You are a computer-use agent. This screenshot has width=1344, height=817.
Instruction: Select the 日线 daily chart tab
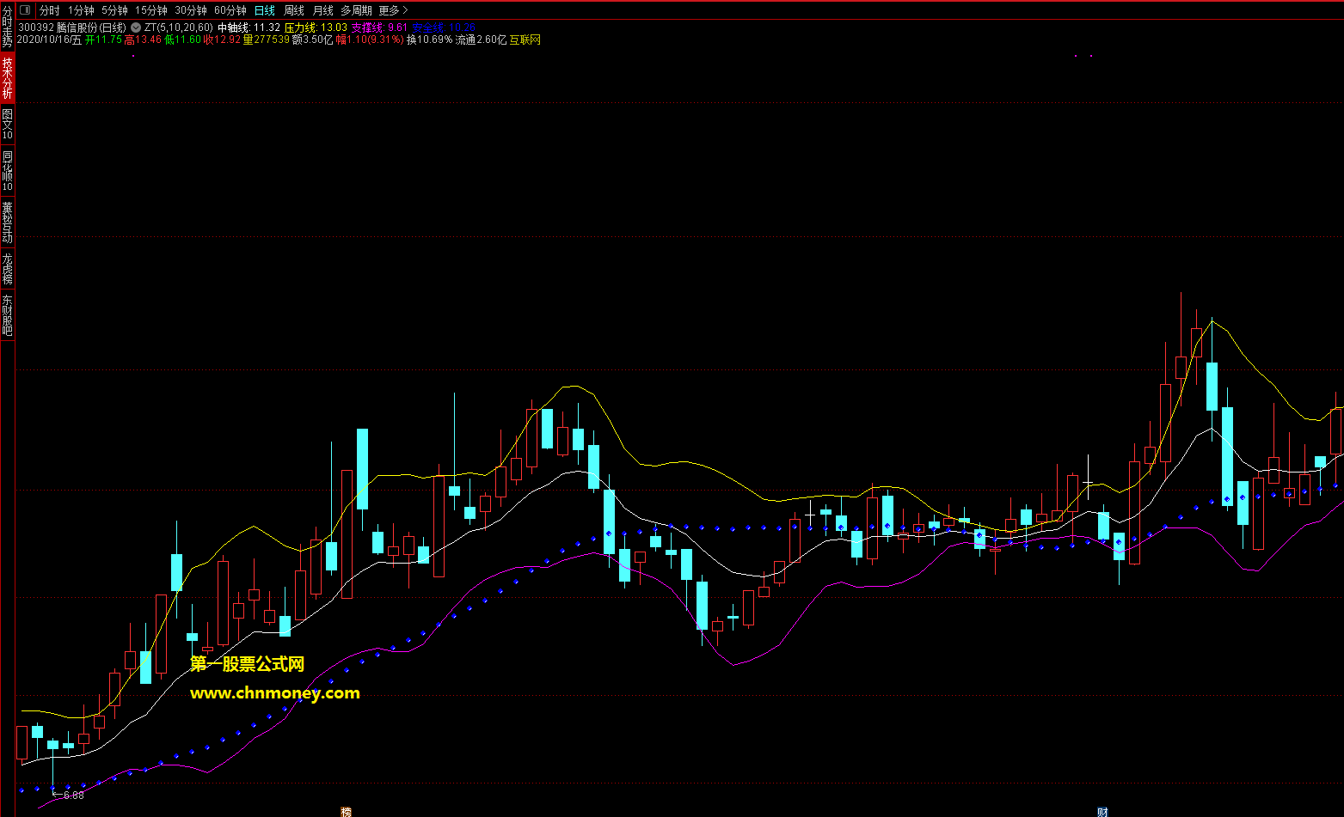pos(265,10)
